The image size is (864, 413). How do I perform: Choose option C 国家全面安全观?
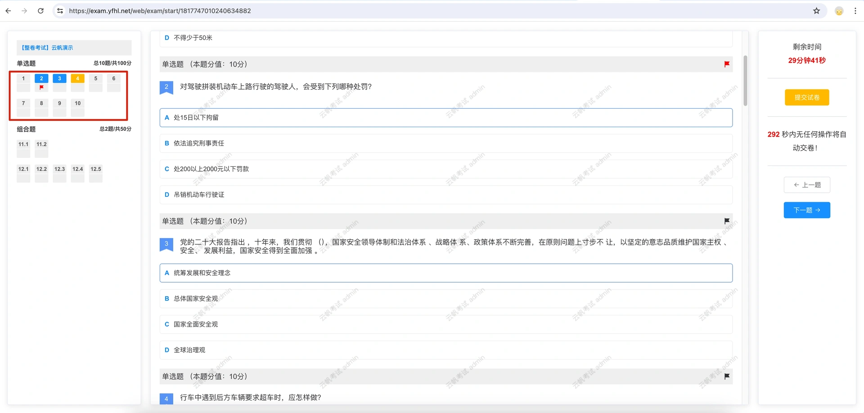point(446,324)
